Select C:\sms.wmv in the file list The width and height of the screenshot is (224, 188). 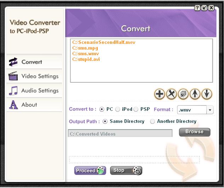86,54
